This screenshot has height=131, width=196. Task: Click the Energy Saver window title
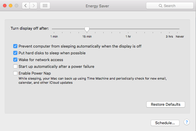coord(97,6)
